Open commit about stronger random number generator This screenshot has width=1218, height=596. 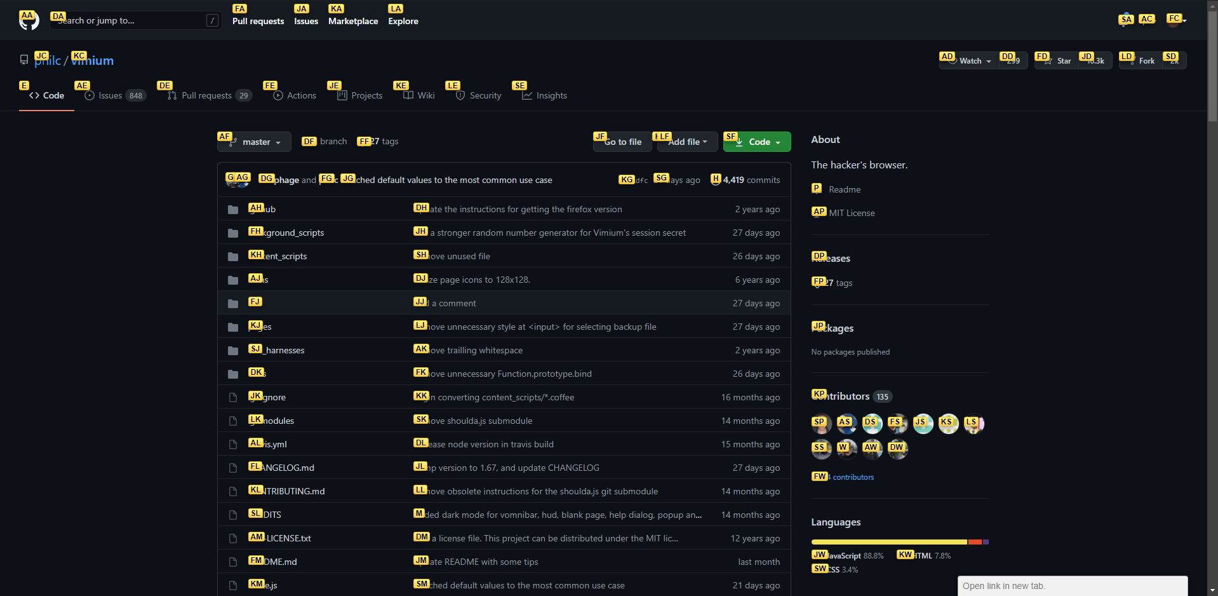[x=550, y=233]
